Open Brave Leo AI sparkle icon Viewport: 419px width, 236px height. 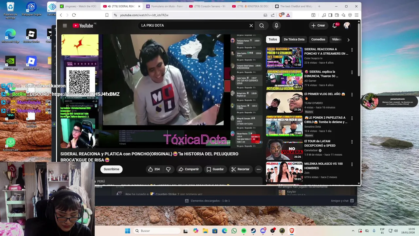tap(343, 15)
